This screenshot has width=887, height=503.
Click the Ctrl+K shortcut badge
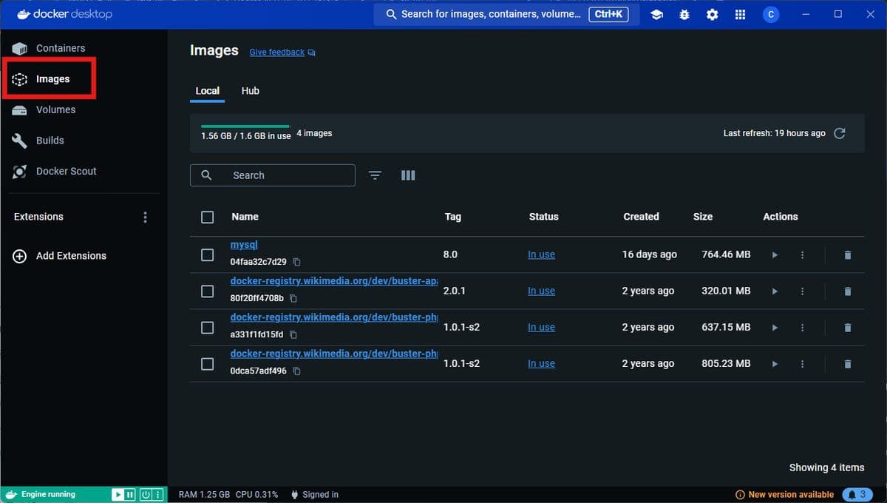pyautogui.click(x=608, y=14)
